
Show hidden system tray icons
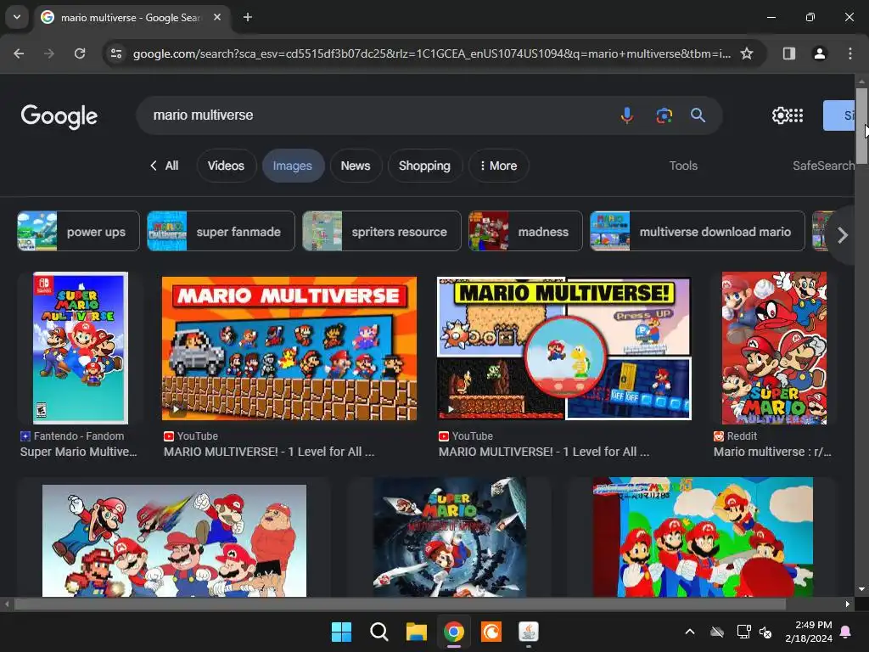click(x=690, y=632)
